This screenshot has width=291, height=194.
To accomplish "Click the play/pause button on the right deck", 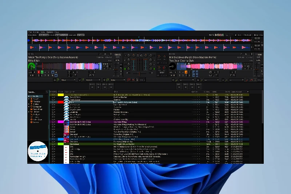I will [174, 75].
